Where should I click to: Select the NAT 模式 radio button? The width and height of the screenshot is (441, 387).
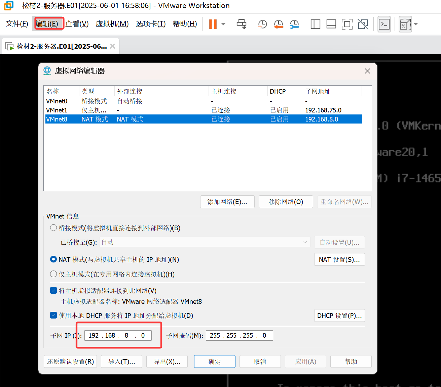pyautogui.click(x=53, y=259)
